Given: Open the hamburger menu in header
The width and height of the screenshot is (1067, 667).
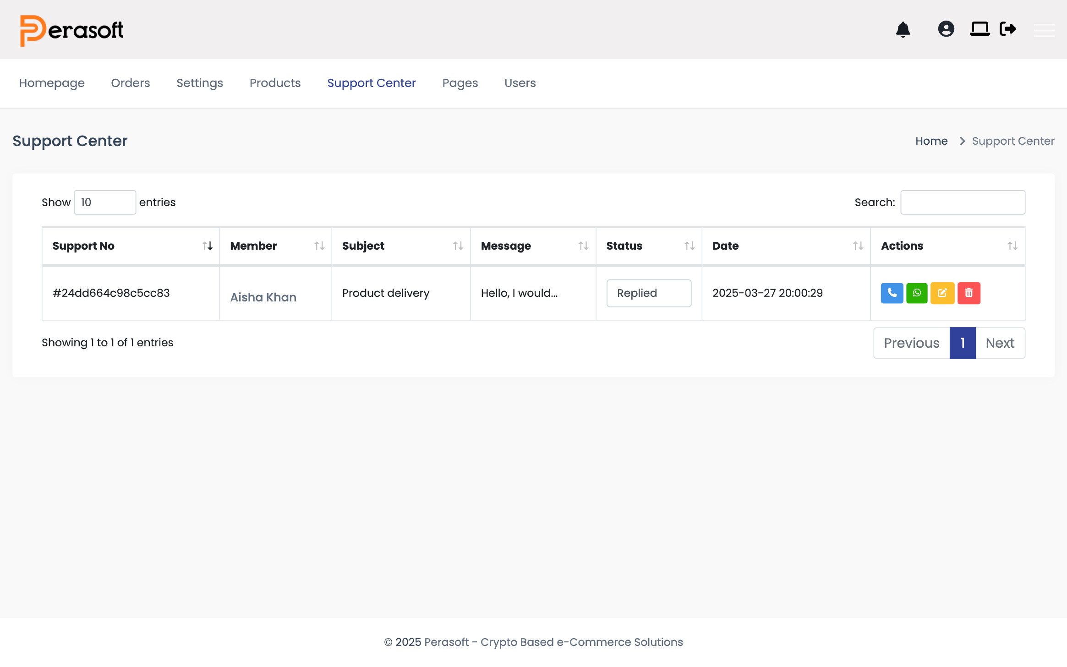Looking at the screenshot, I should coord(1044,30).
